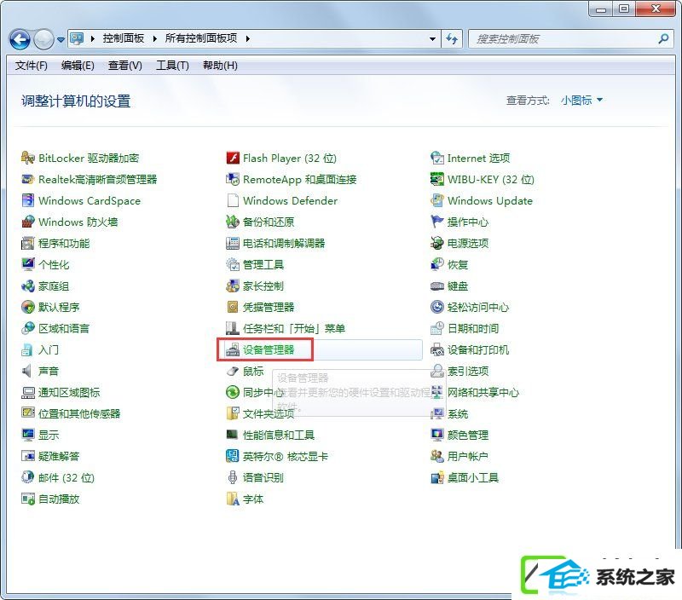Go back with the Back button
682x600 pixels.
tap(20, 39)
